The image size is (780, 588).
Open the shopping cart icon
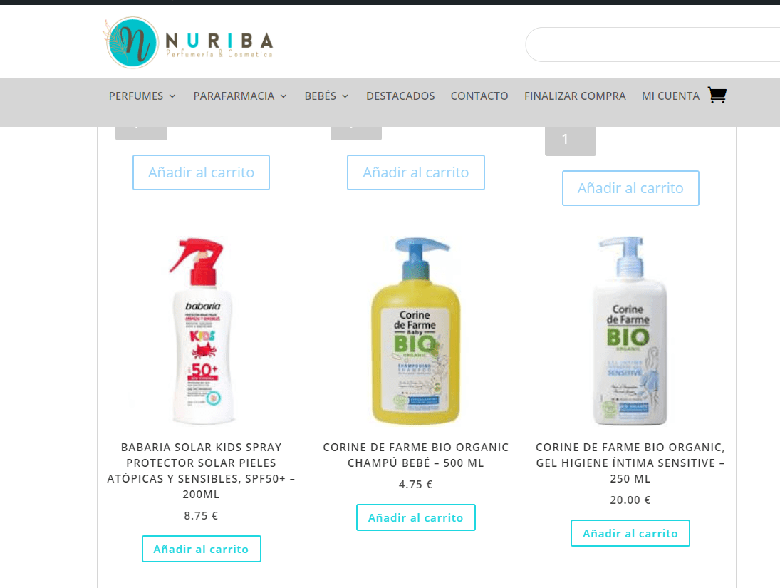pyautogui.click(x=717, y=95)
